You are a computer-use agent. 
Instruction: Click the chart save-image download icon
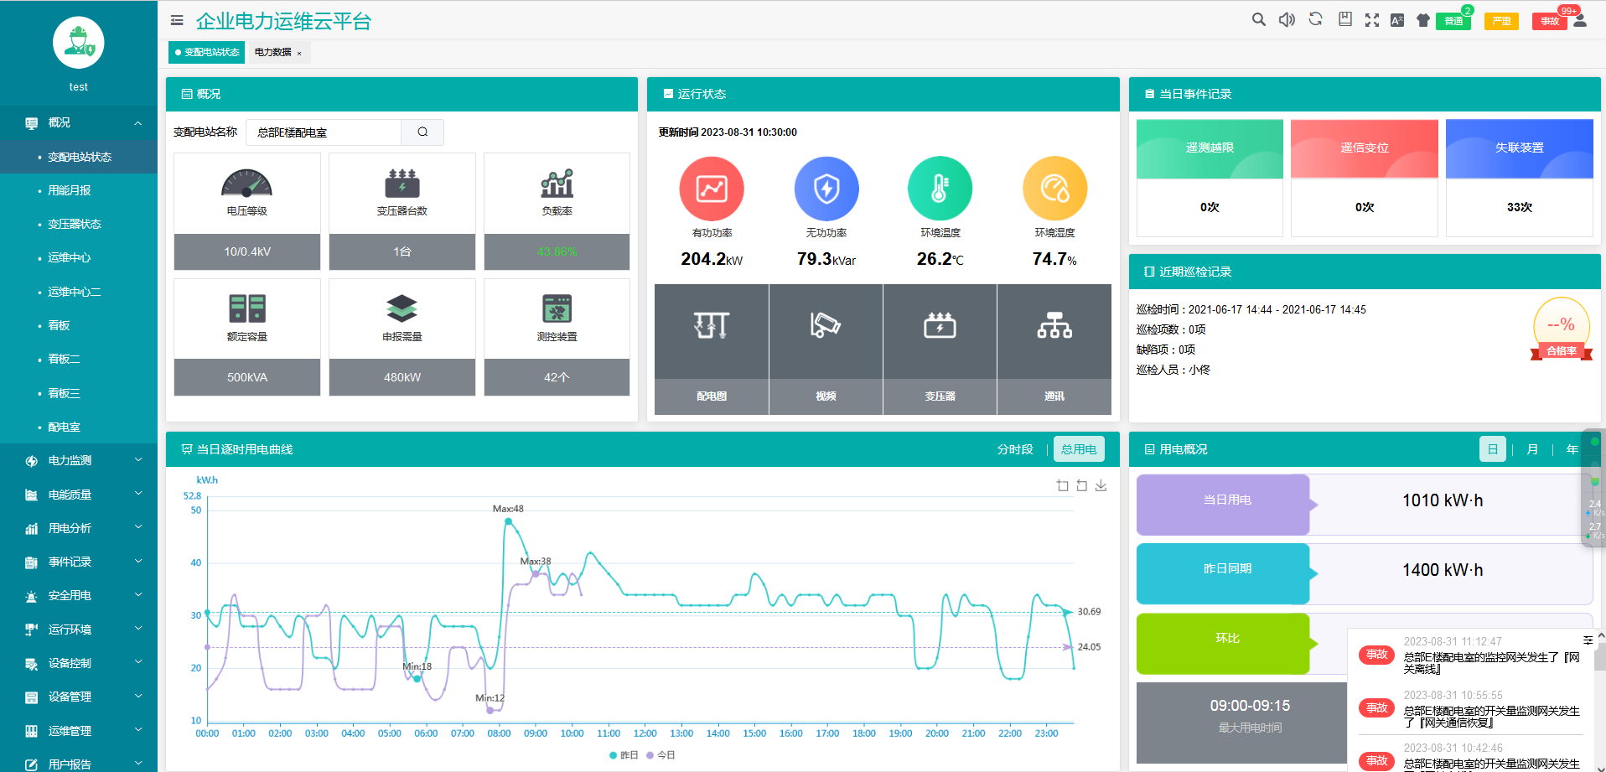1101,485
